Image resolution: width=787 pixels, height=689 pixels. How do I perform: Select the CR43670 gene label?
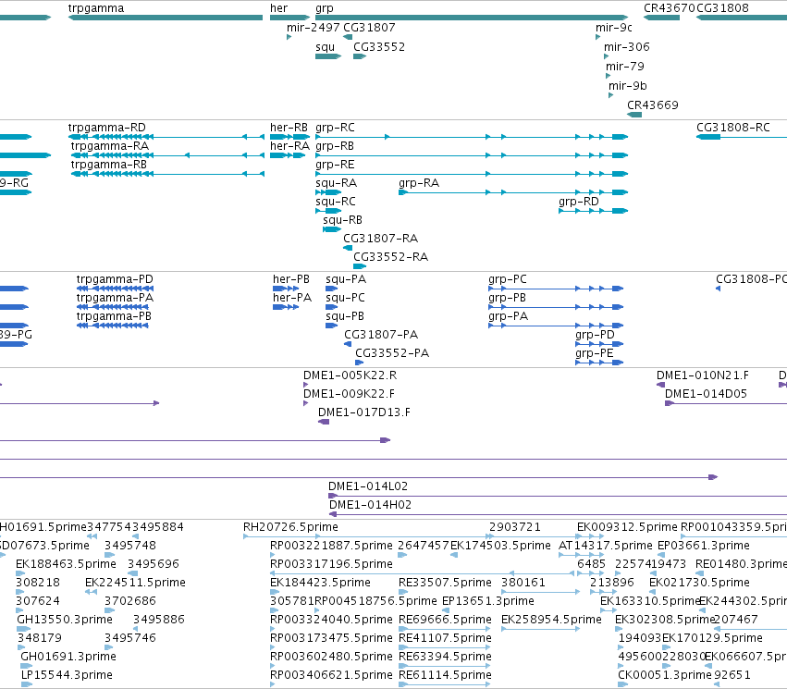669,8
